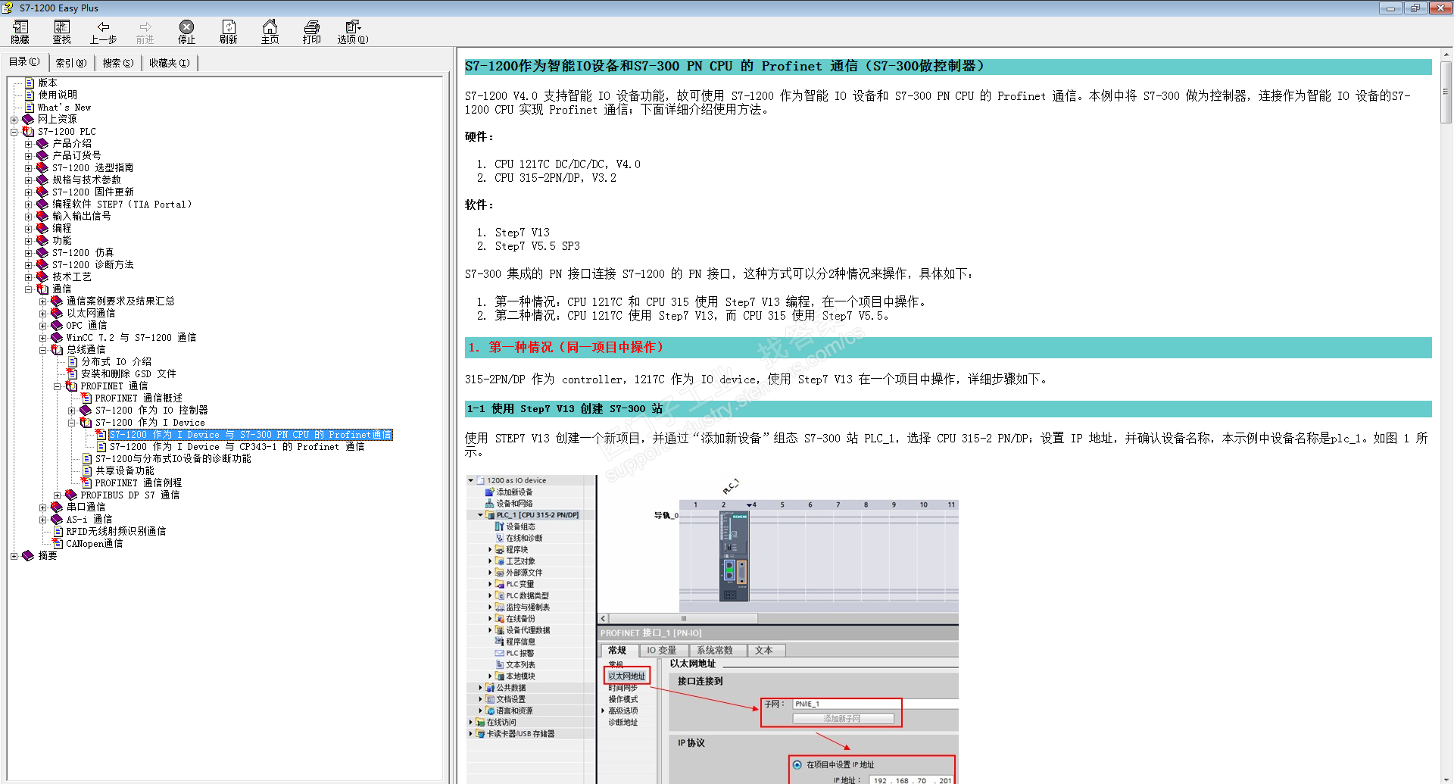
Task: Select the RFID无线射频识别通信 tree item
Action: click(x=116, y=531)
